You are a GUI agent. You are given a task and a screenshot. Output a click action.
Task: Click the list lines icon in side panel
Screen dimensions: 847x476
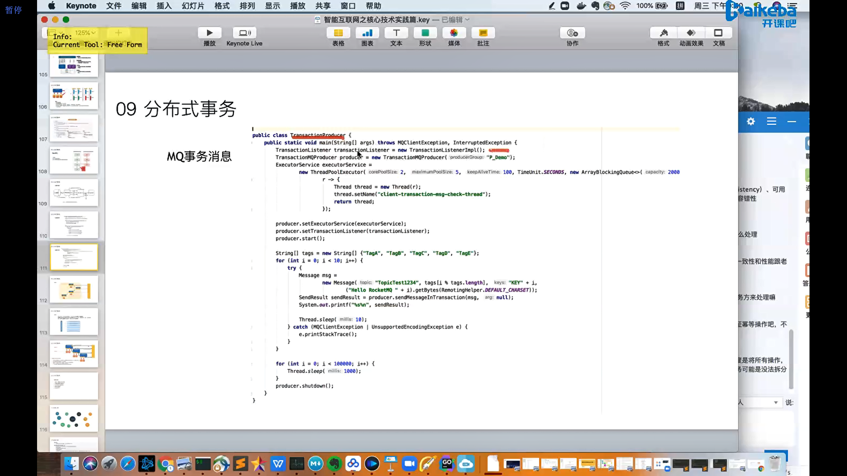771,122
